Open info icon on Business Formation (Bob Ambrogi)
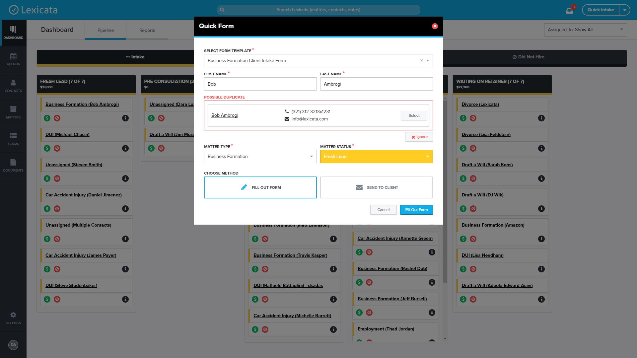637x358 pixels. [125, 118]
